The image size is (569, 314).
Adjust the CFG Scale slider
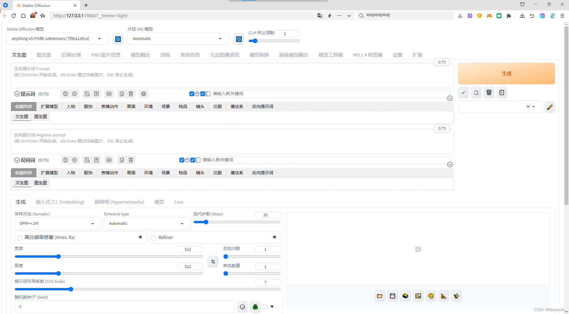click(x=147, y=289)
